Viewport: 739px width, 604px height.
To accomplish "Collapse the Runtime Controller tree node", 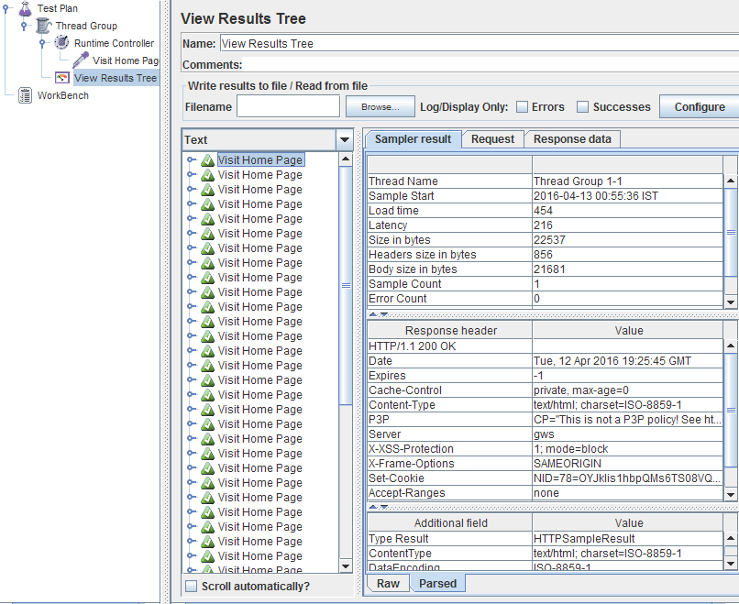I will coord(42,43).
